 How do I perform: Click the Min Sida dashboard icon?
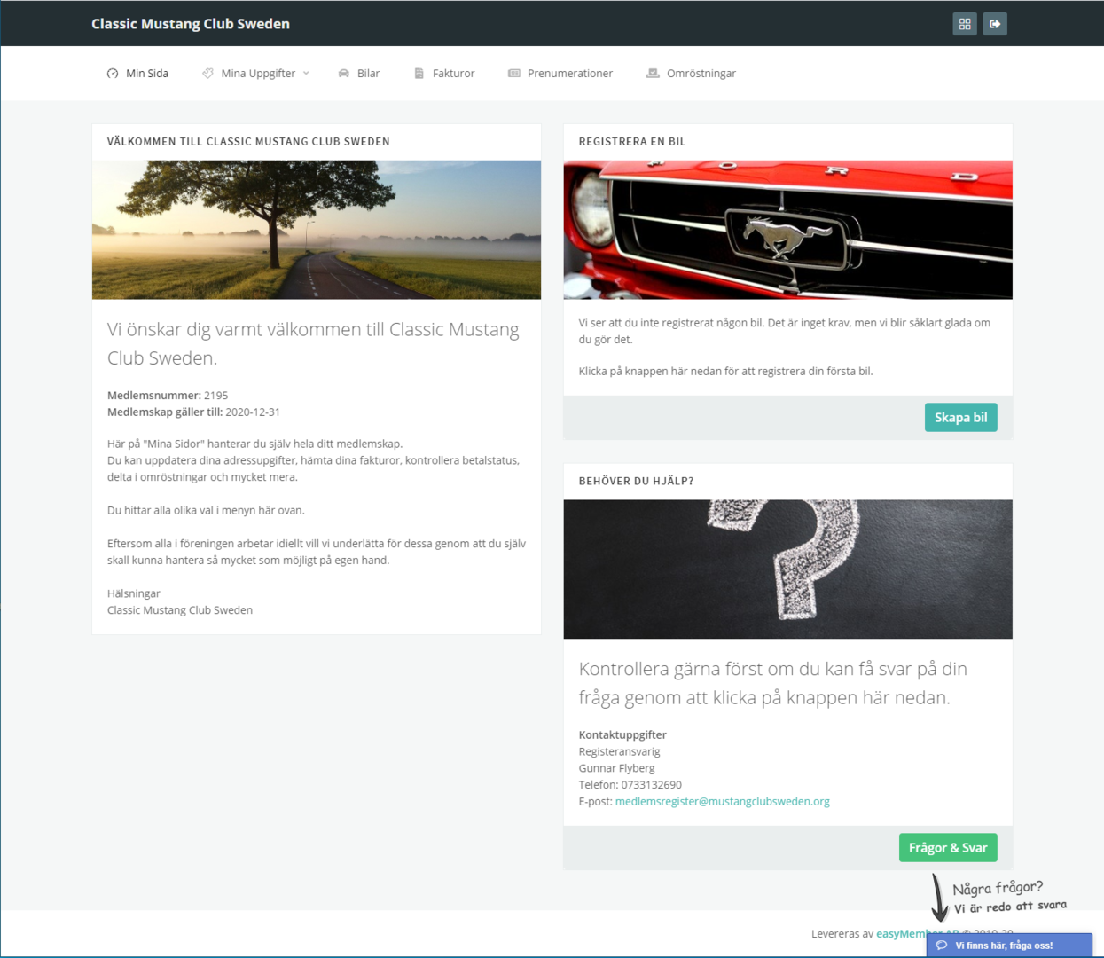point(113,74)
